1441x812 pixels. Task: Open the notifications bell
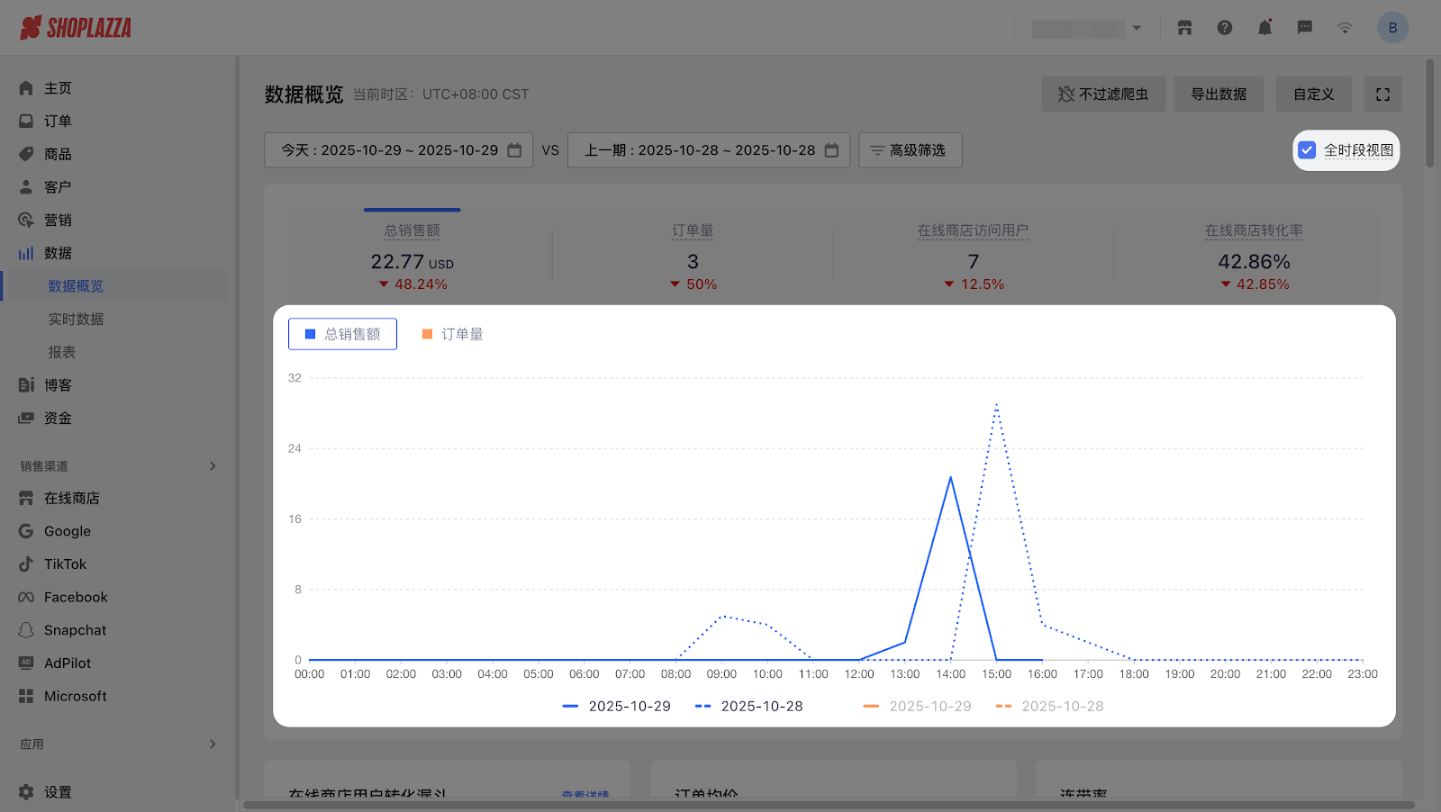click(1264, 28)
